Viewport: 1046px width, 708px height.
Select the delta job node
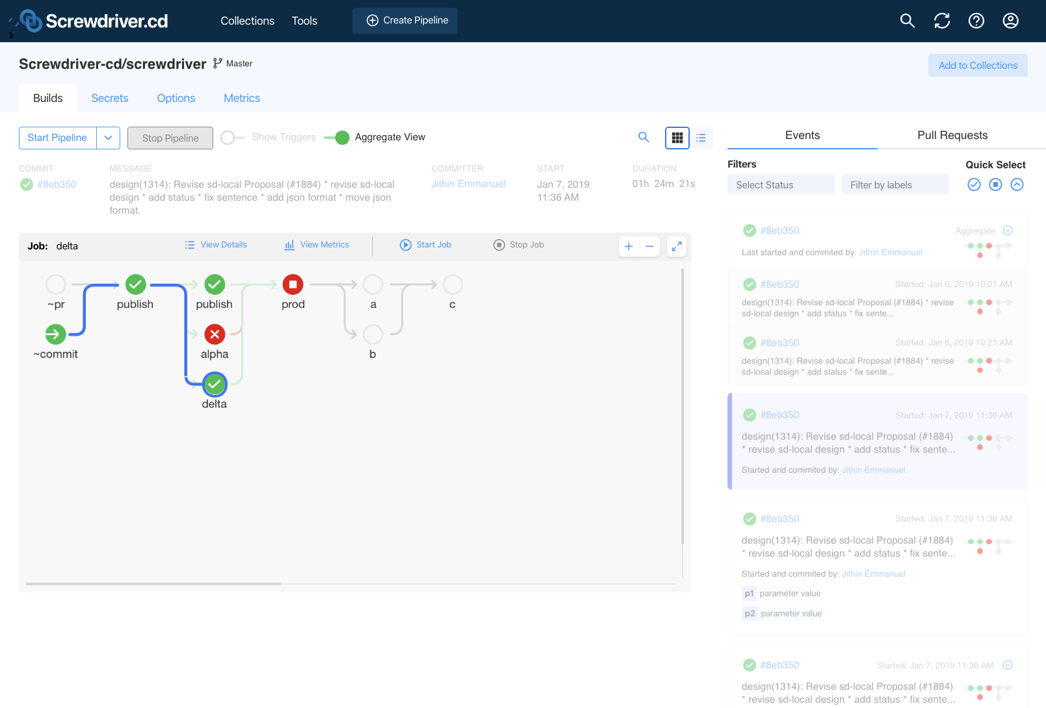pos(215,385)
